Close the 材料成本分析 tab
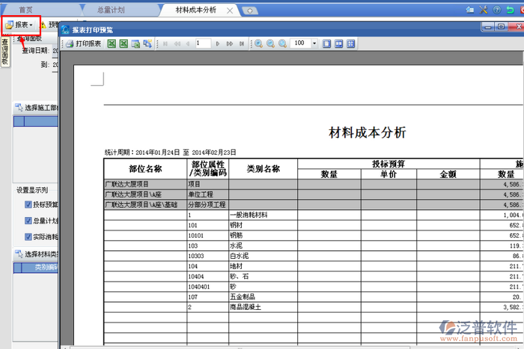 [230, 10]
